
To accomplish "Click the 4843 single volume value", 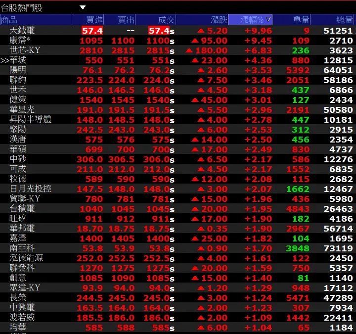I will click(x=298, y=209).
